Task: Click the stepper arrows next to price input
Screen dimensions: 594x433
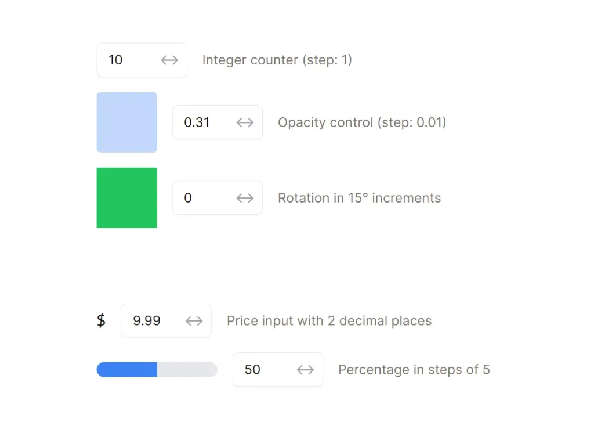Action: 193,320
